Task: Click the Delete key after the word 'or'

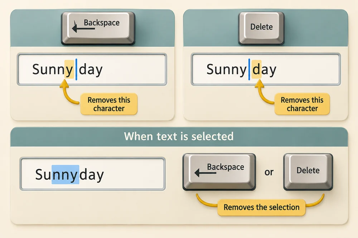Action: click(x=308, y=172)
